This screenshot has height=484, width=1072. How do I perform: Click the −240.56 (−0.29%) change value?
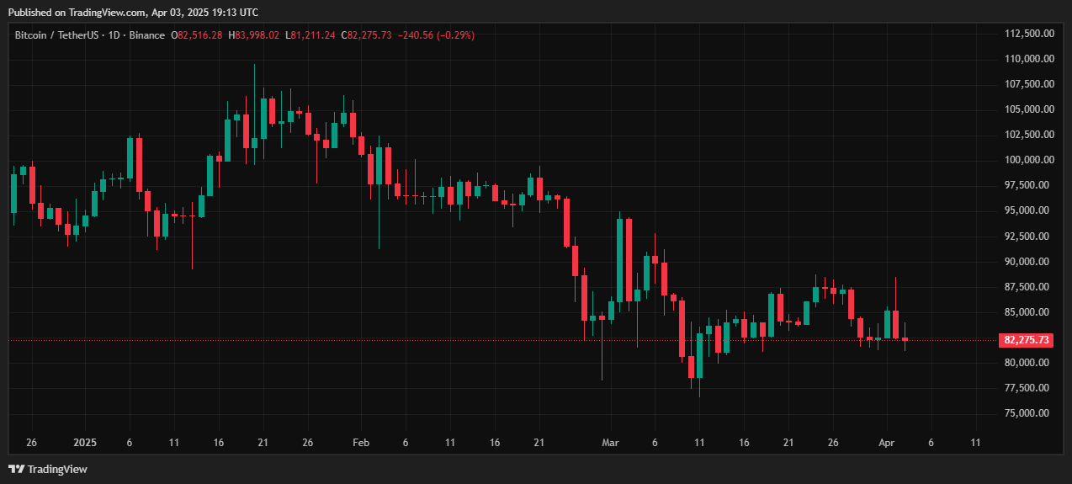point(436,35)
